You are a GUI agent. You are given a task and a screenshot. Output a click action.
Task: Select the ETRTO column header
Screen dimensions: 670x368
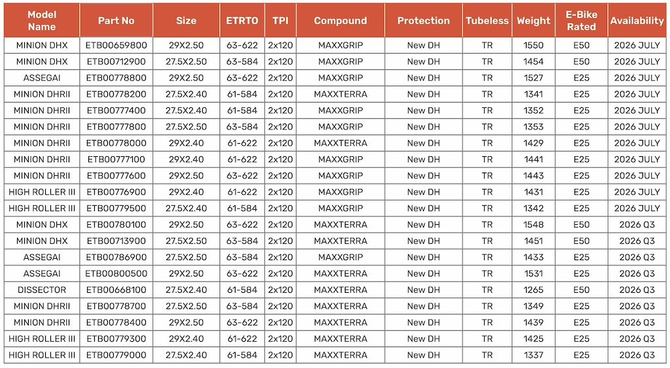tap(242, 20)
